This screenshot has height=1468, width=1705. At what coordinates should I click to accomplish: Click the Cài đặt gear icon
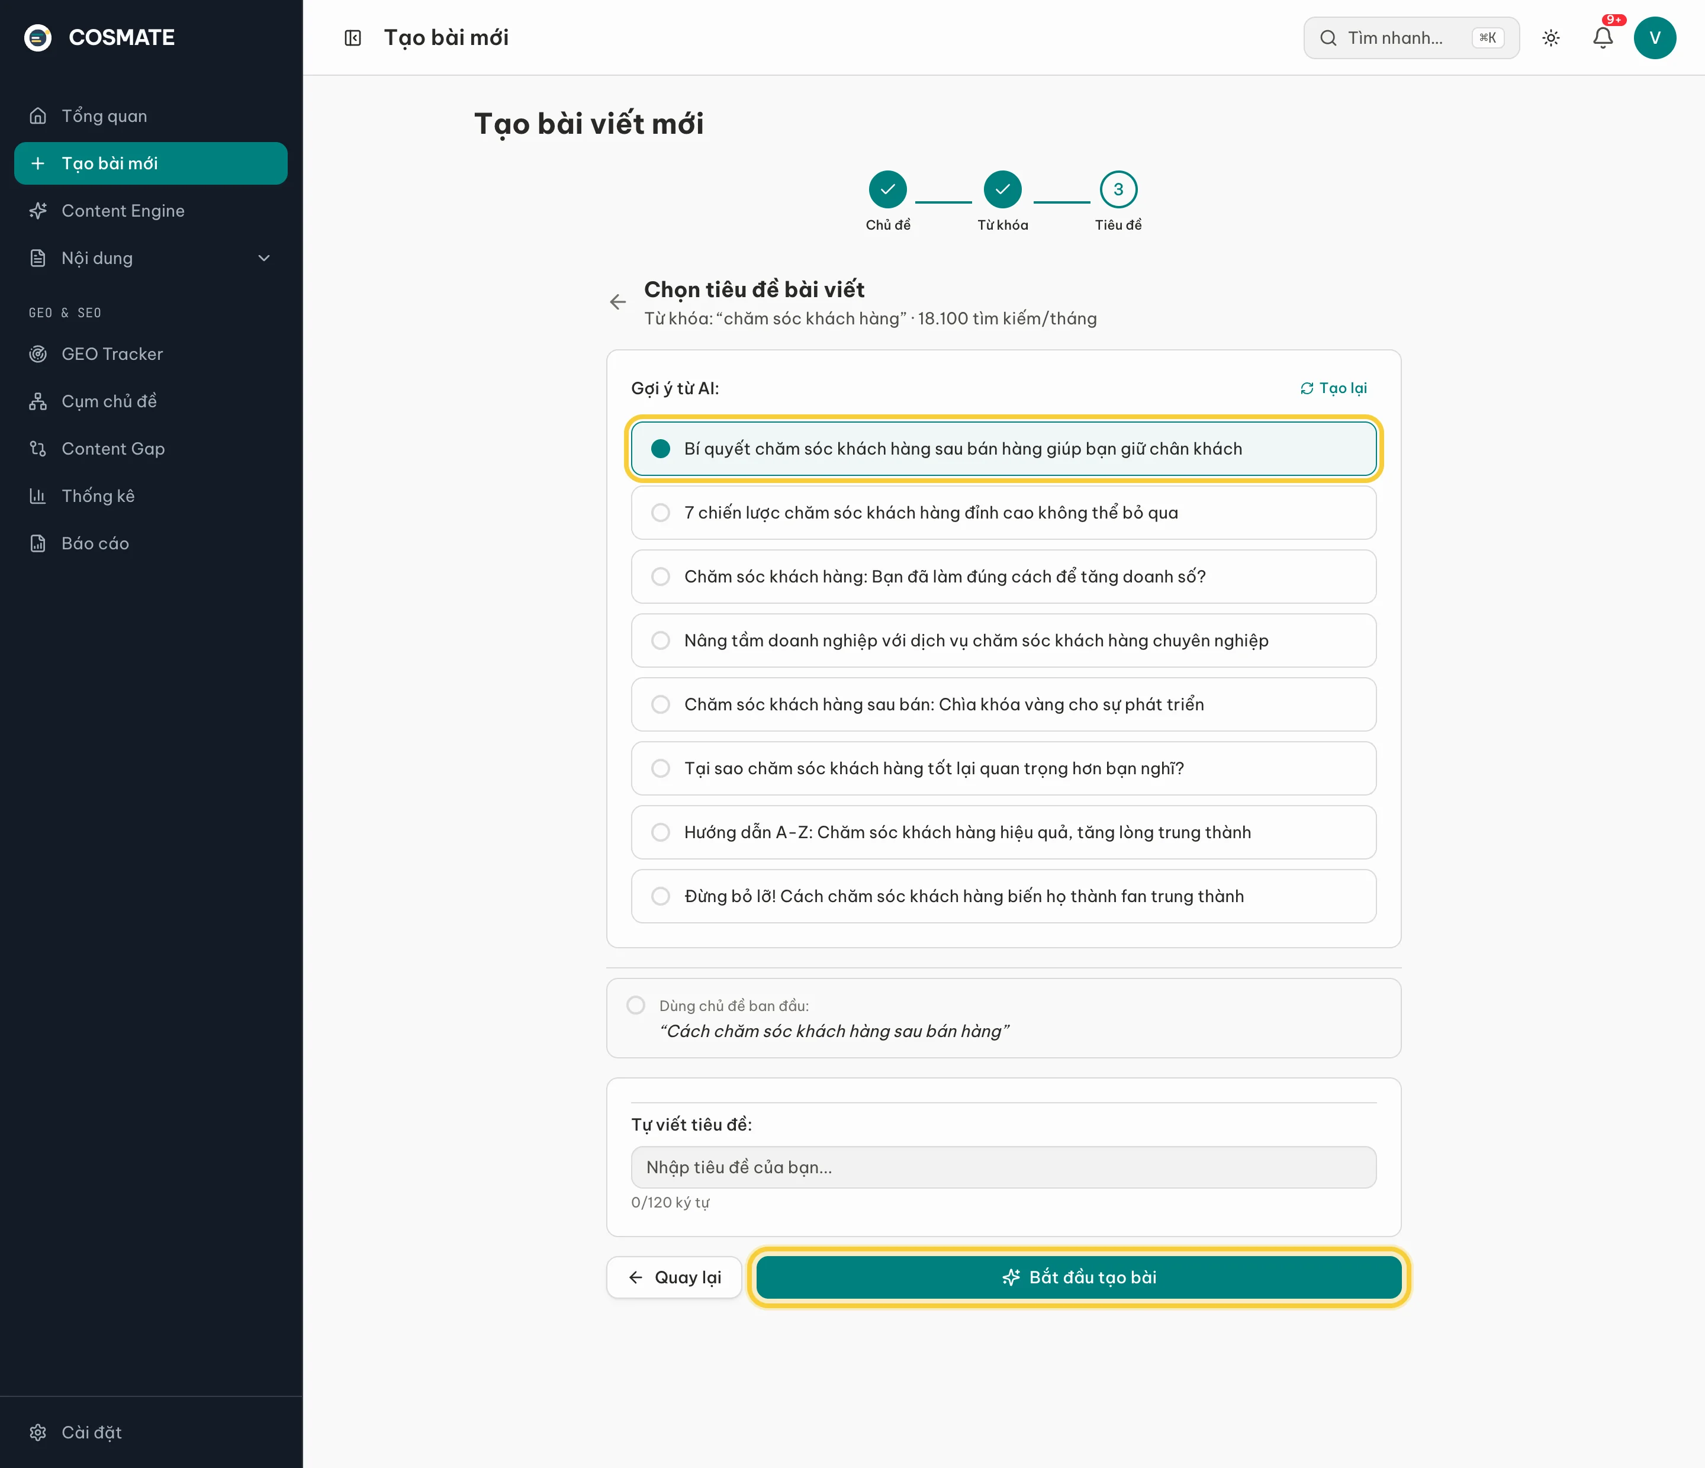(38, 1432)
